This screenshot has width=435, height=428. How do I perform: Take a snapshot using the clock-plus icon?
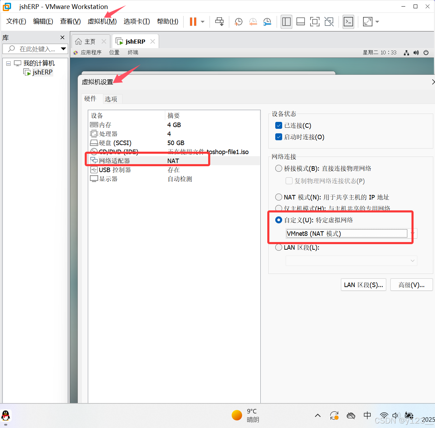click(x=239, y=22)
